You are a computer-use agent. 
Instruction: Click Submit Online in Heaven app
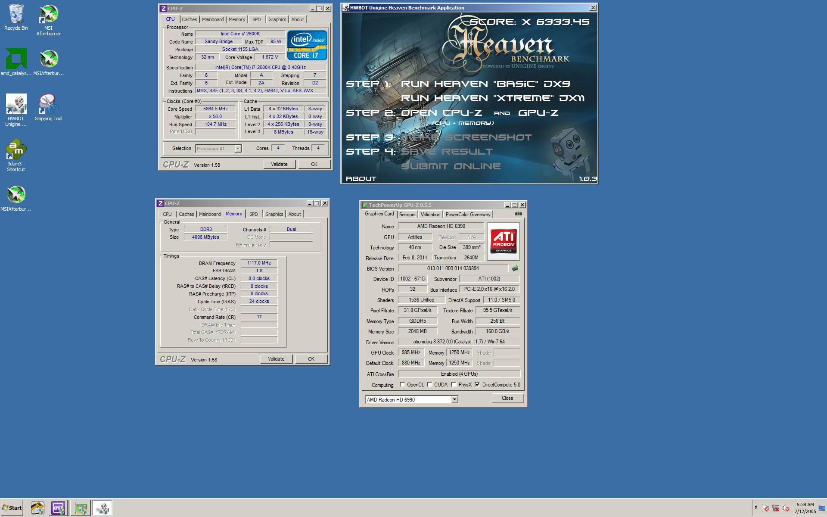[451, 166]
